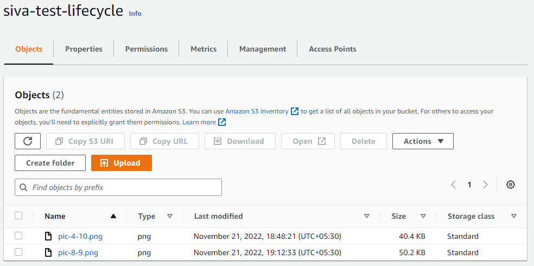Sort by Size column arrow

[x=423, y=216]
